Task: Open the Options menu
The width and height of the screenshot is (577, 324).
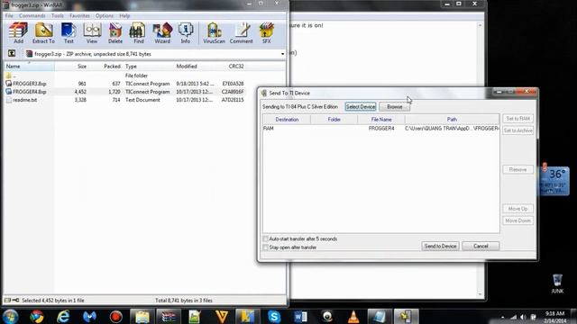Action: coord(105,16)
